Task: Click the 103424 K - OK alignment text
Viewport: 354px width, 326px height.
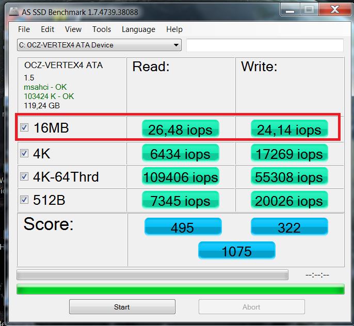Action: tap(49, 96)
